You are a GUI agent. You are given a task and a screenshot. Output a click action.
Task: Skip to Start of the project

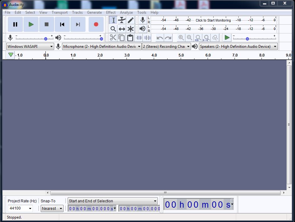pyautogui.click(x=62, y=24)
